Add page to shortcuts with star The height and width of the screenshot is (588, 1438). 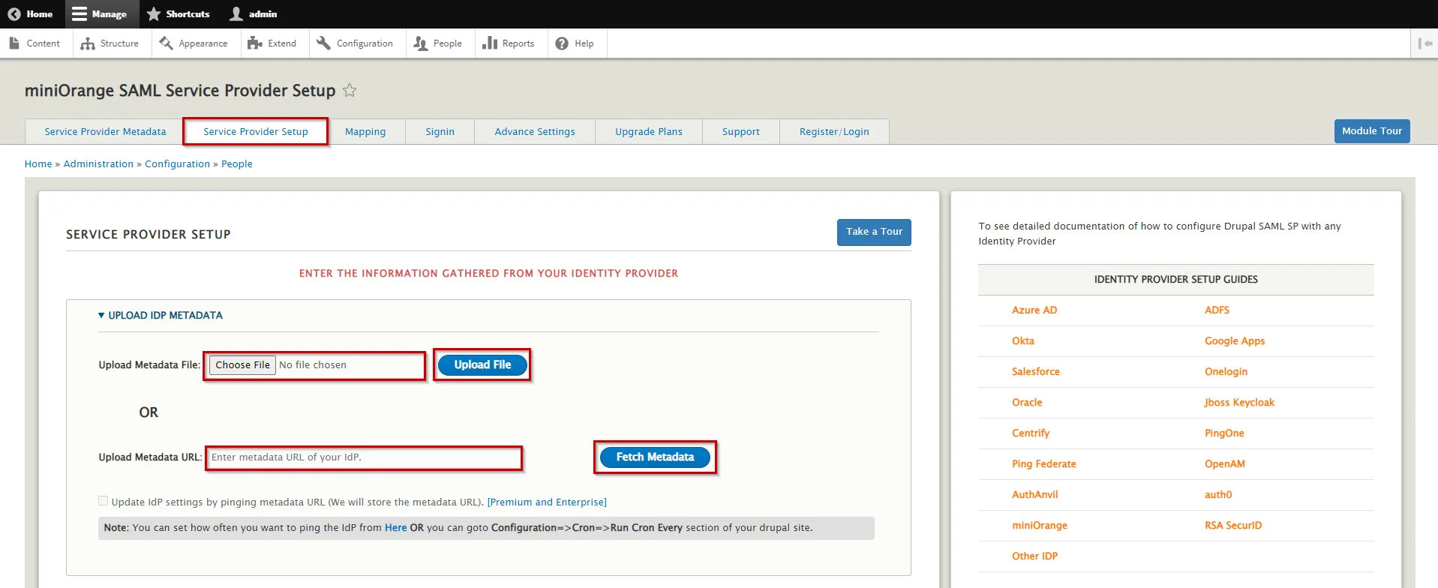(x=350, y=91)
